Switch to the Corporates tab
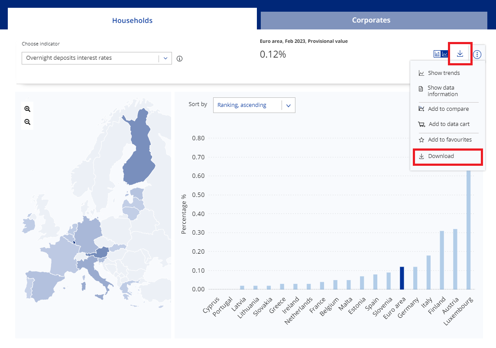The width and height of the screenshot is (496, 348). pos(371,20)
